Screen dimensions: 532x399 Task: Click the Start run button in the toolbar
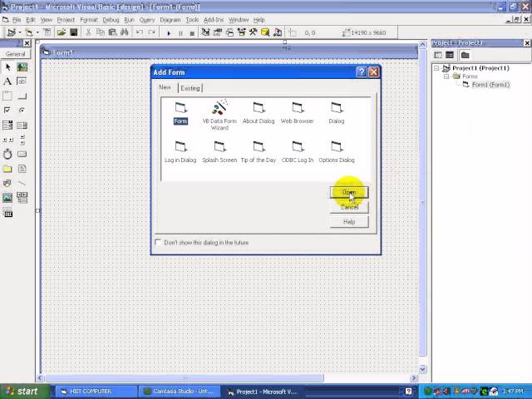coord(169,33)
